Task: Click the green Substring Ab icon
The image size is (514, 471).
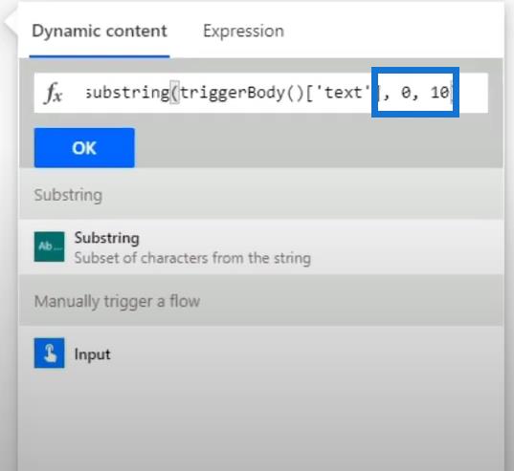Action: (x=49, y=246)
